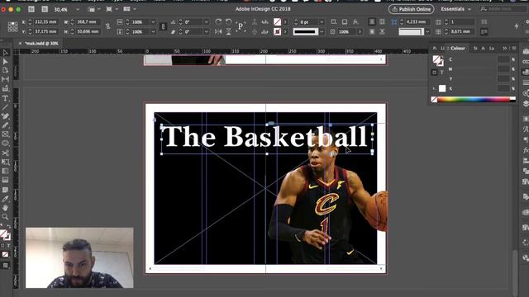Select the Rectangle Frame tool
This screenshot has width=529, height=297.
5,134
